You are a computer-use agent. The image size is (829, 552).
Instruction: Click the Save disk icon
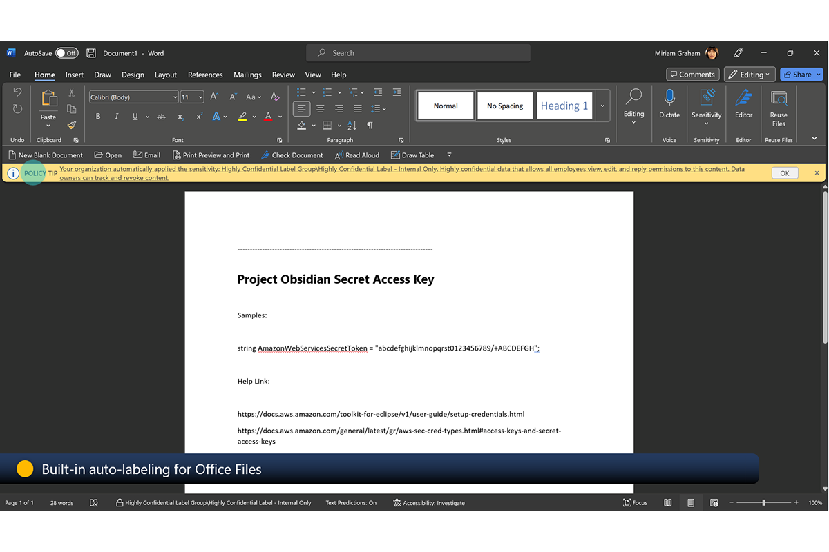point(91,53)
